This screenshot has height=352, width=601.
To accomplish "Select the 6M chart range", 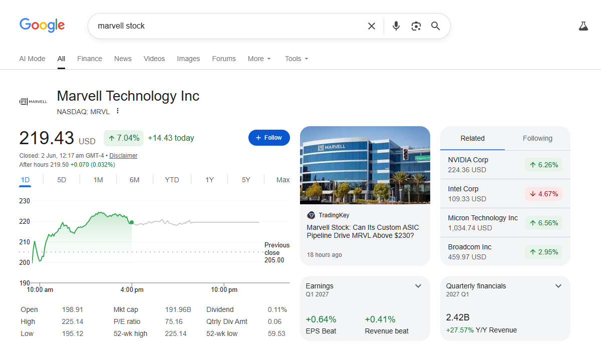I will click(134, 180).
